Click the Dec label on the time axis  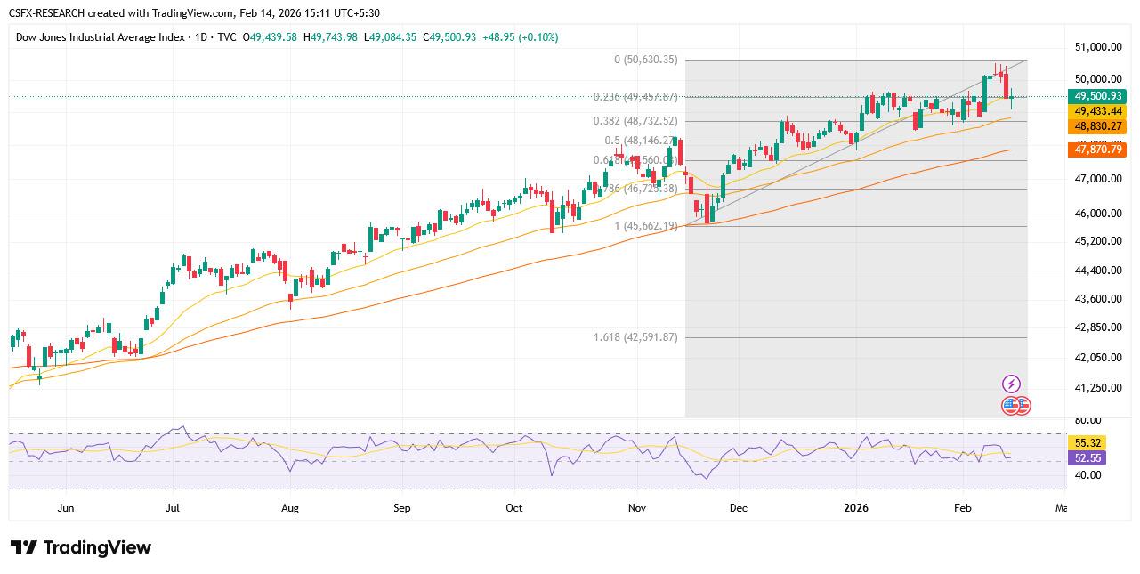tap(738, 508)
